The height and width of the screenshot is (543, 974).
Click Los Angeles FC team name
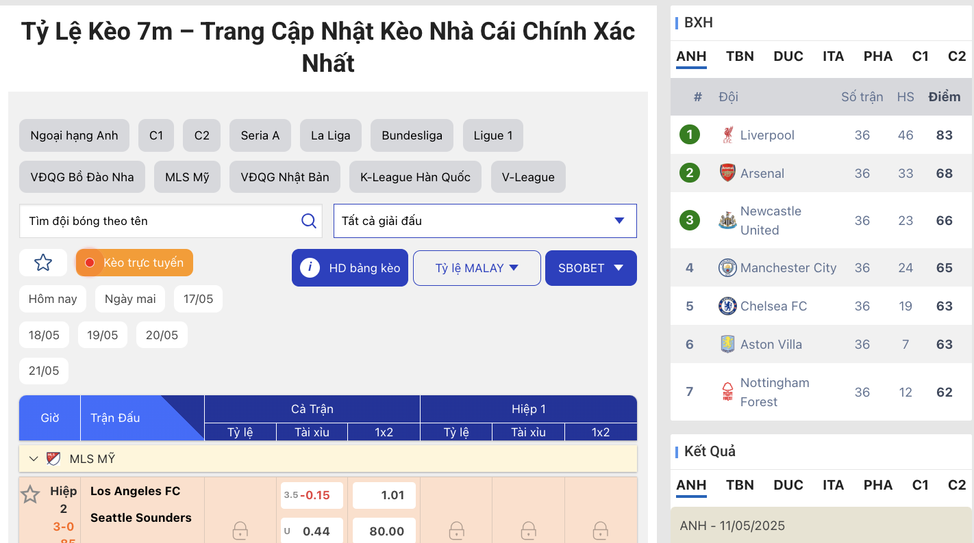tap(136, 491)
